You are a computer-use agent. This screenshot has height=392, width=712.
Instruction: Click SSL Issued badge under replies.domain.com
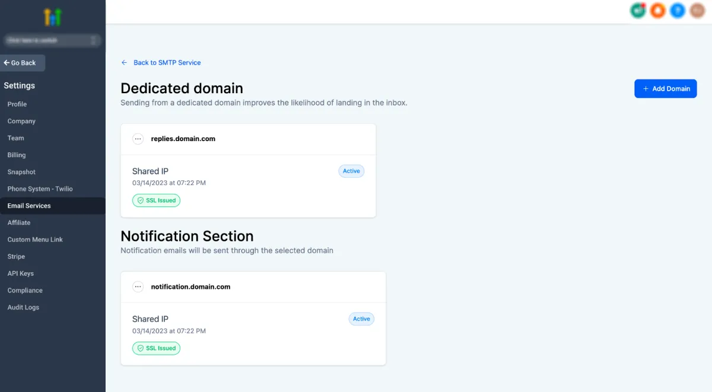pos(156,200)
